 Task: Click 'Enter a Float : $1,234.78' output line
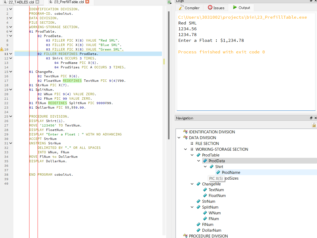click(x=211, y=40)
